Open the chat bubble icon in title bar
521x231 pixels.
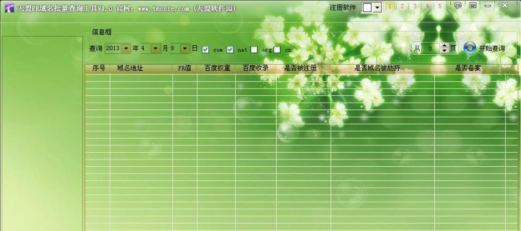458,5
